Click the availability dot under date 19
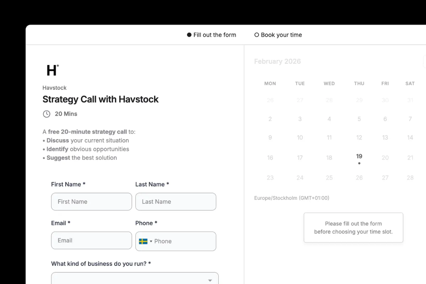 pyautogui.click(x=359, y=163)
